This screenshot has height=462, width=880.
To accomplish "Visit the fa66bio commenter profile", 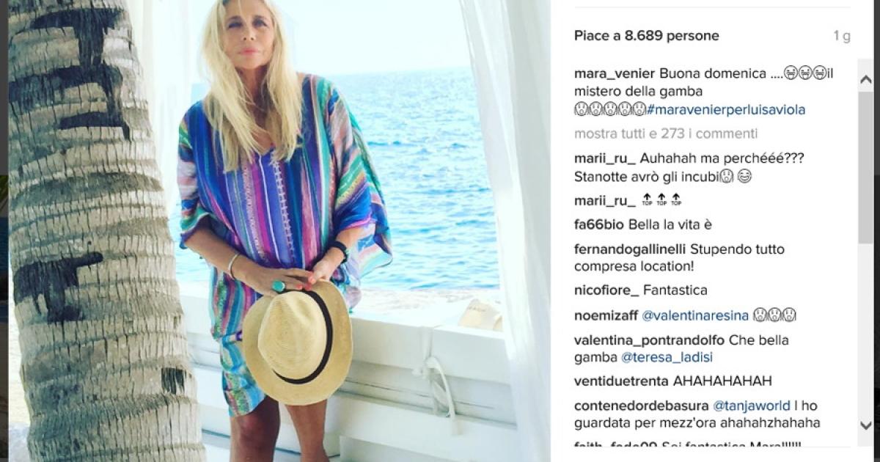I will [599, 225].
